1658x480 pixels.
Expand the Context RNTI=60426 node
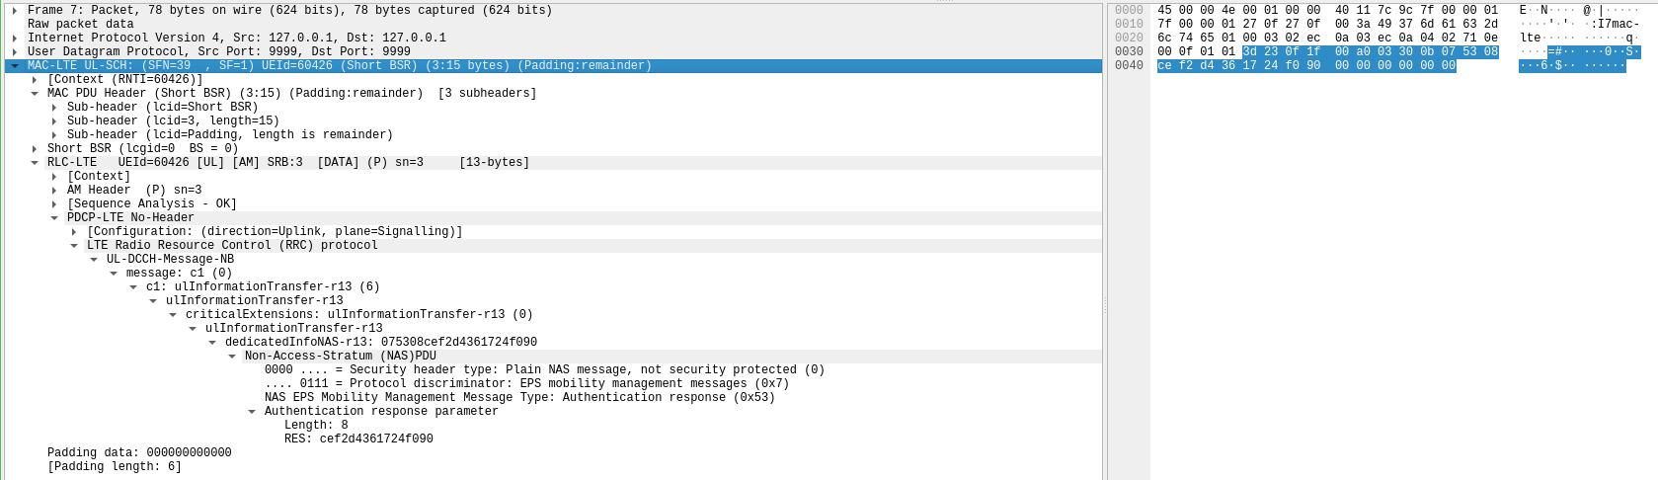[x=35, y=79]
